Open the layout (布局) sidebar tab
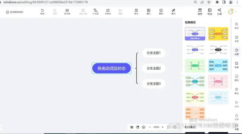242x134 pixels. (236, 39)
